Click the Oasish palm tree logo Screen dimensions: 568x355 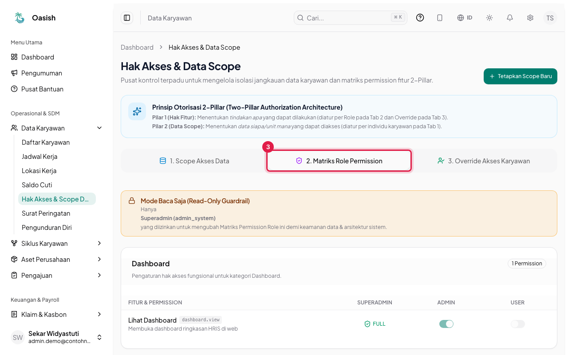[20, 18]
